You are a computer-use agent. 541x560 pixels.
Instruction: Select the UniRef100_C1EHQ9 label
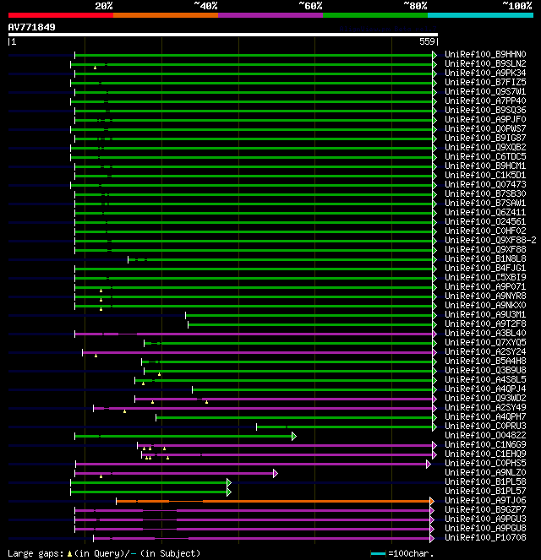(485, 454)
